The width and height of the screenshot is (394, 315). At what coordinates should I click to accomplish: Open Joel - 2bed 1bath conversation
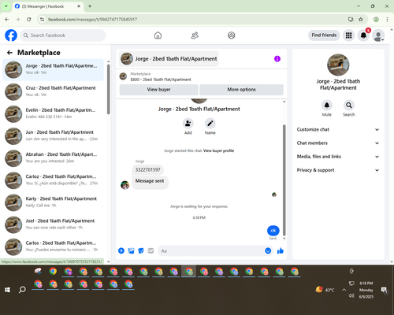pyautogui.click(x=53, y=224)
